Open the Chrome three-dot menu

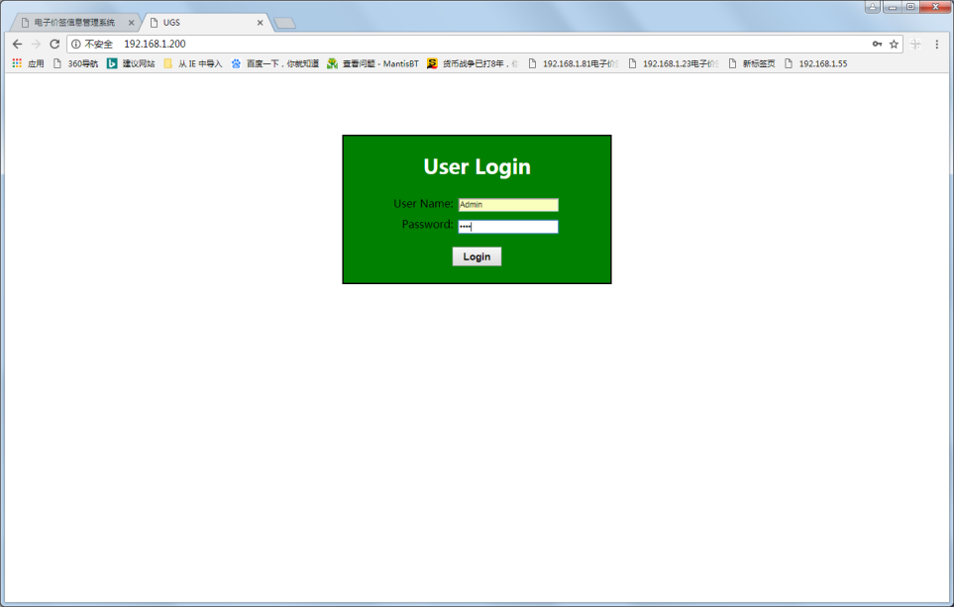pos(937,45)
